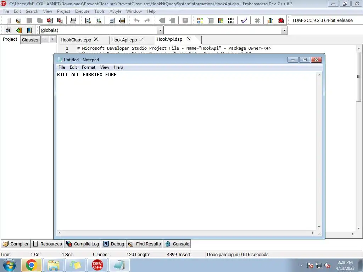This screenshot has height=272, width=363.
Task: Open Dev-C++ Project menu
Action: [x=63, y=11]
